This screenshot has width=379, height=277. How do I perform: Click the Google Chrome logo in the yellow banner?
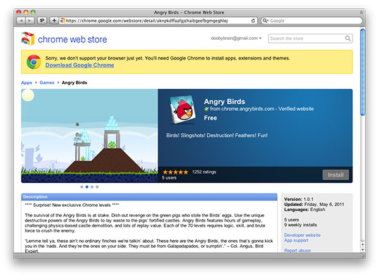33,62
